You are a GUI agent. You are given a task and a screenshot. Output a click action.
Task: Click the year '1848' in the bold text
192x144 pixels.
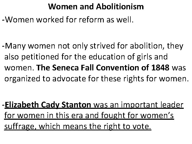click(x=160, y=67)
